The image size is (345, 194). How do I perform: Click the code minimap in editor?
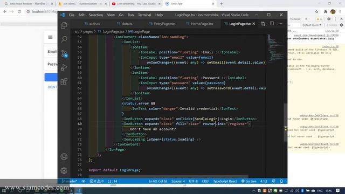[x=275, y=48]
